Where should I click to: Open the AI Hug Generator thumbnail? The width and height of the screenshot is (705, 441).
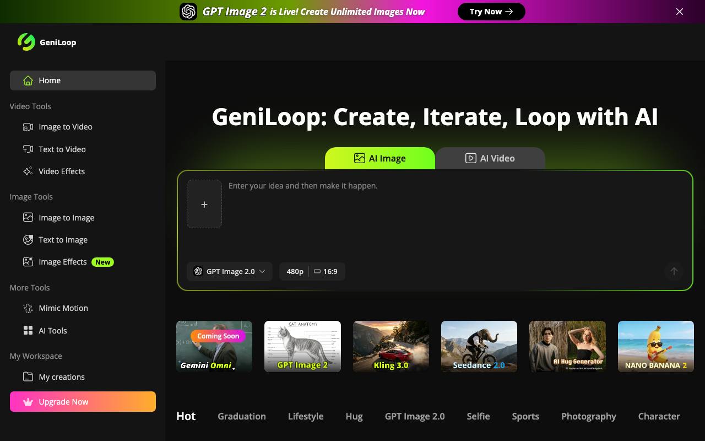click(x=567, y=346)
